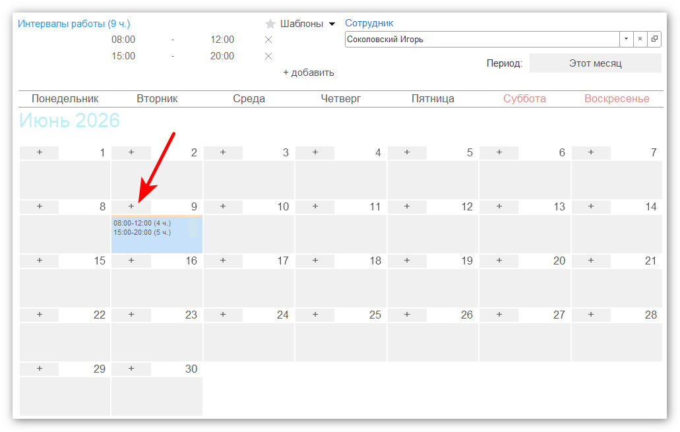
Task: Click the + добавить interval link
Action: click(309, 73)
